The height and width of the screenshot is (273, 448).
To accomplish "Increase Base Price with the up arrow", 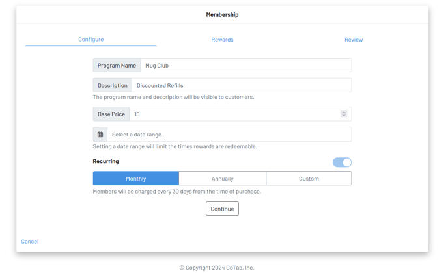I will point(344,112).
